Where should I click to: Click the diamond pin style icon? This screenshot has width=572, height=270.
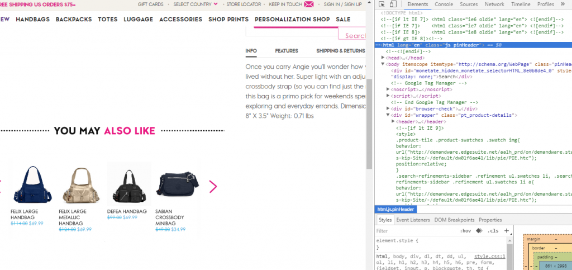[479, 231]
